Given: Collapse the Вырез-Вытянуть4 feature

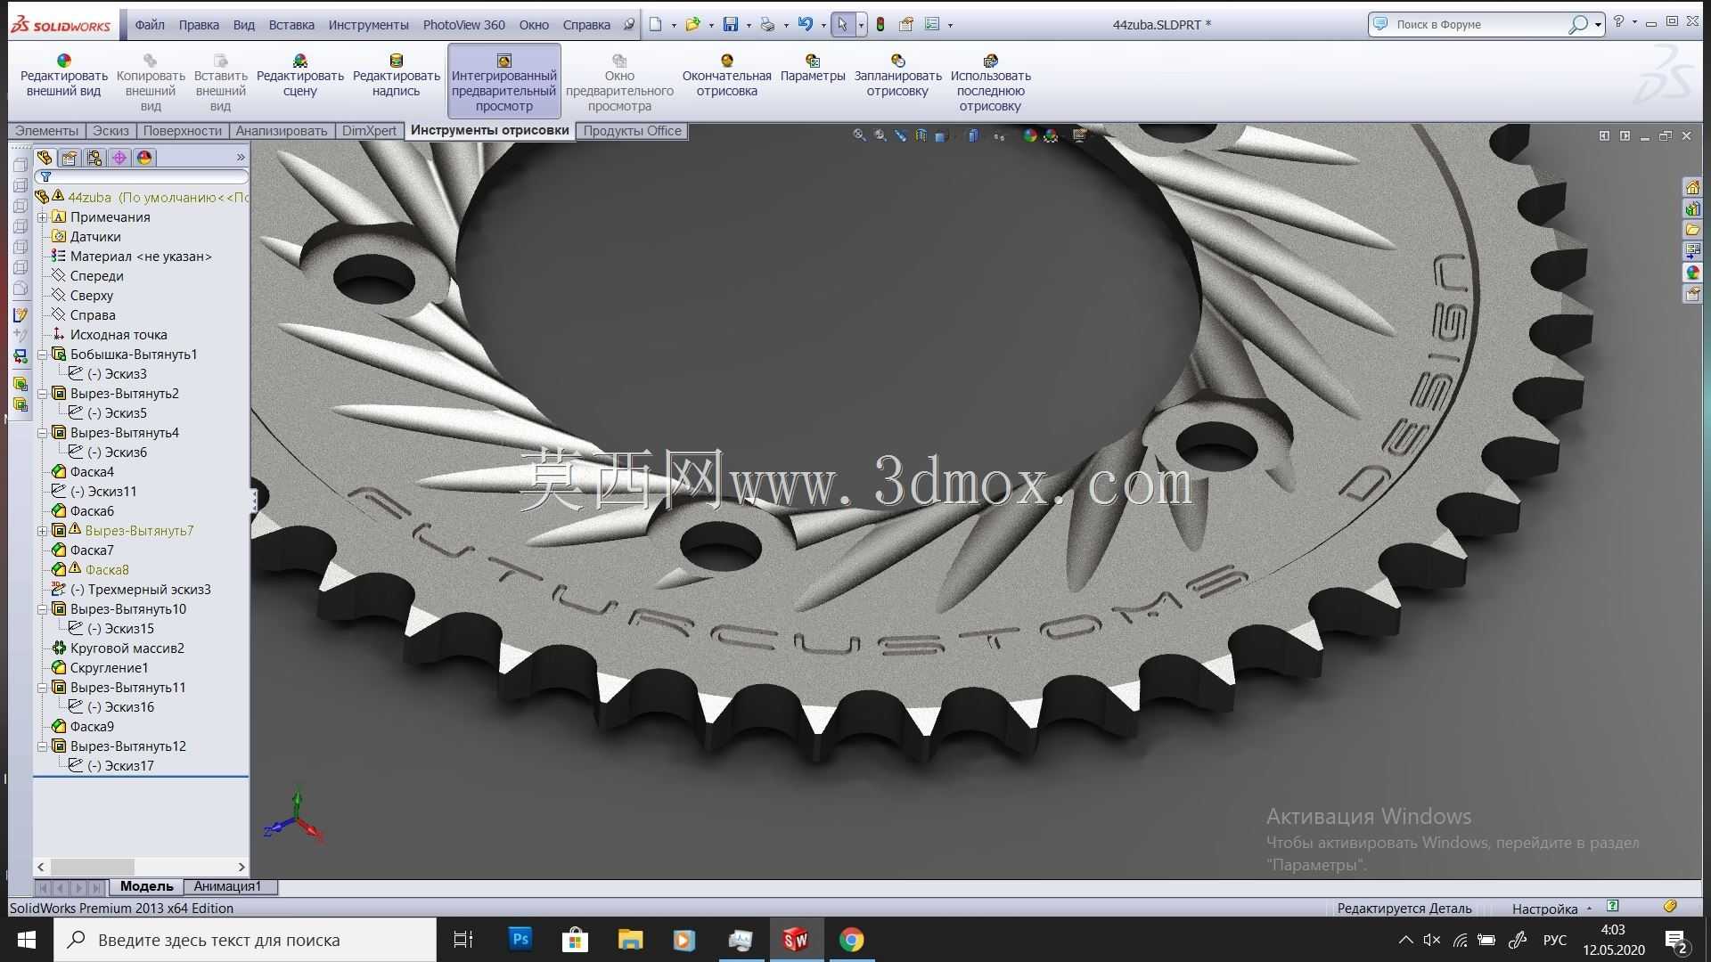Looking at the screenshot, I should (x=42, y=433).
